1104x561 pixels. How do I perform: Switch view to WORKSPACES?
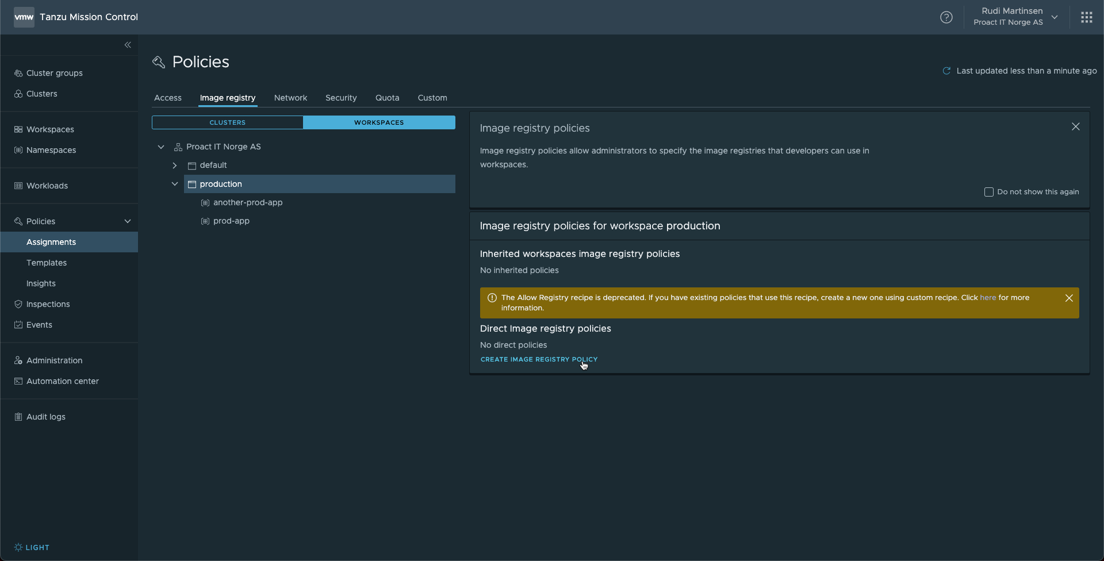[379, 122]
